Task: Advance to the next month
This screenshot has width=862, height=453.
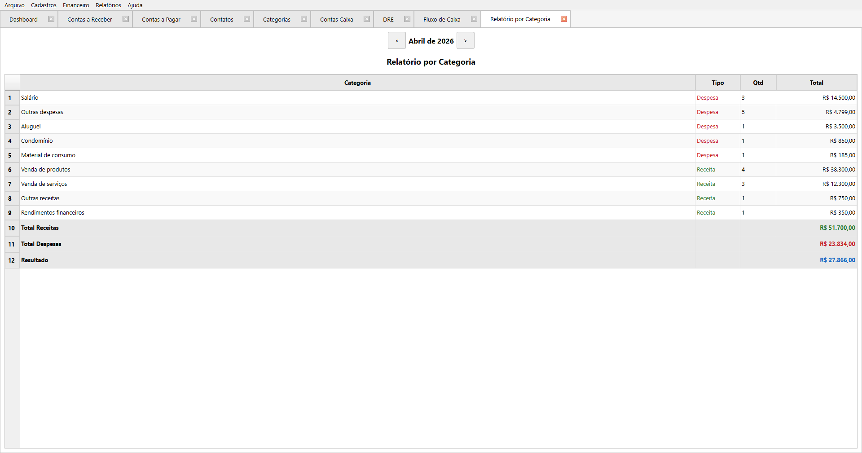Action: (466, 41)
